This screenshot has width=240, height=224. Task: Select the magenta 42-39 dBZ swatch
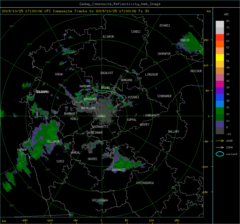click(220, 84)
